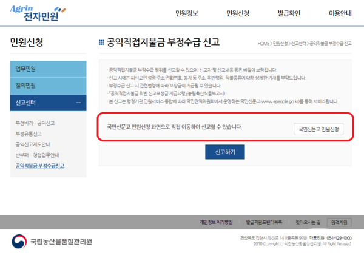Click 신고센터 in the breadcrumb
This screenshot has width=364, height=261.
[x=298, y=44]
